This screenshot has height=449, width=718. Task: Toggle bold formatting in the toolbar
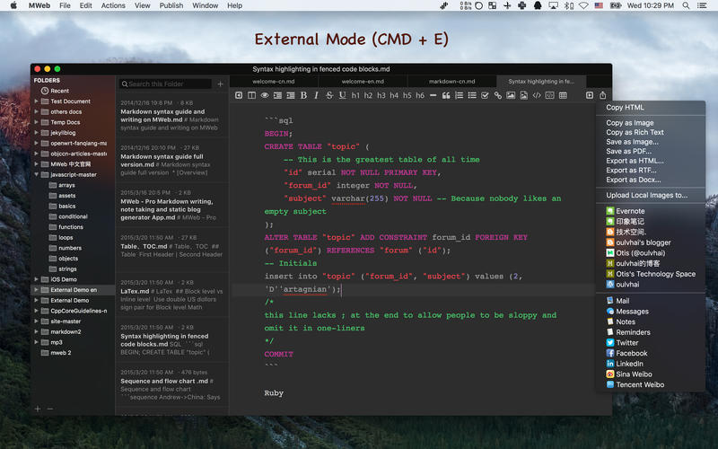pos(303,95)
